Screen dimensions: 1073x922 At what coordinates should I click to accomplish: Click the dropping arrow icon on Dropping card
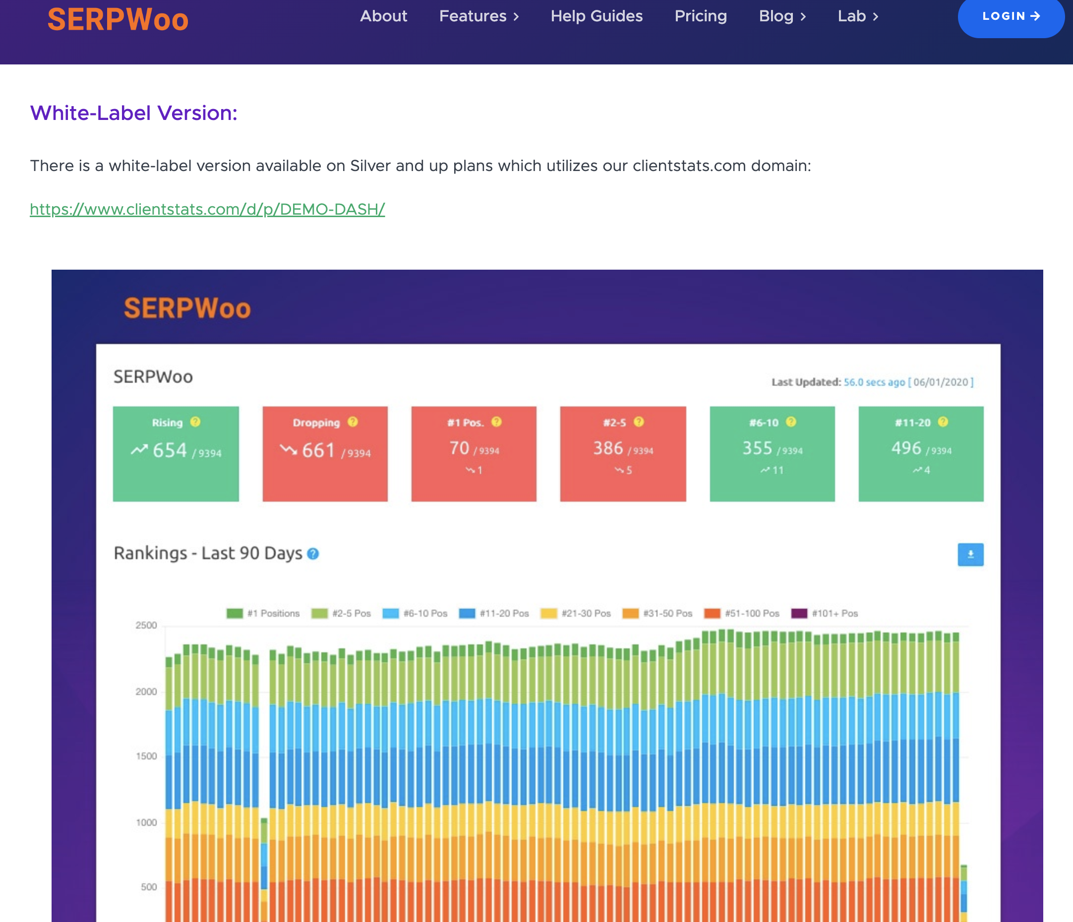[x=289, y=450]
